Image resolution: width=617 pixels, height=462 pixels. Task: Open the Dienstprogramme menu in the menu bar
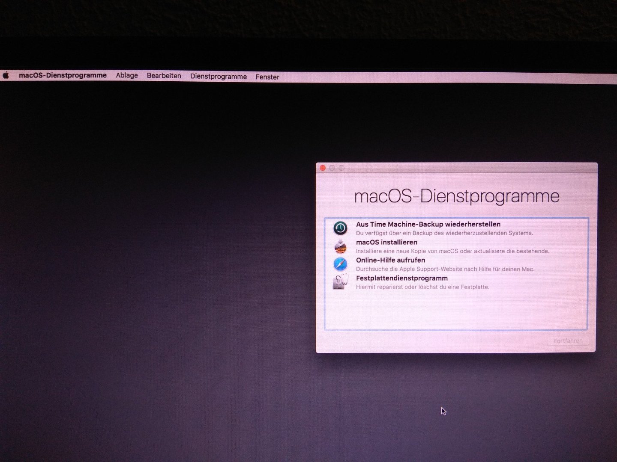[x=219, y=77]
